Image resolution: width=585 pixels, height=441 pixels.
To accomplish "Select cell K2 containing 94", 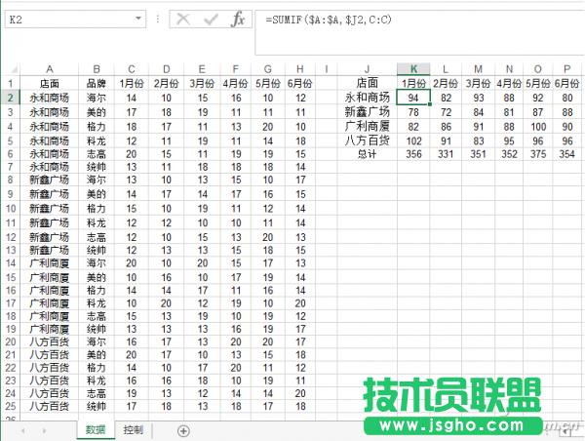I will pos(414,98).
